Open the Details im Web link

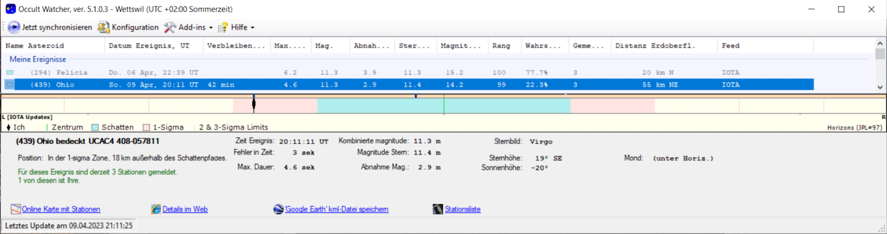coord(185,209)
